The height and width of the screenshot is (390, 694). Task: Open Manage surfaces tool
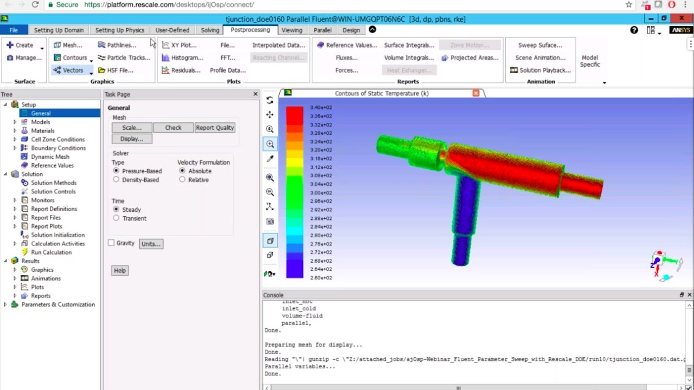pos(24,57)
